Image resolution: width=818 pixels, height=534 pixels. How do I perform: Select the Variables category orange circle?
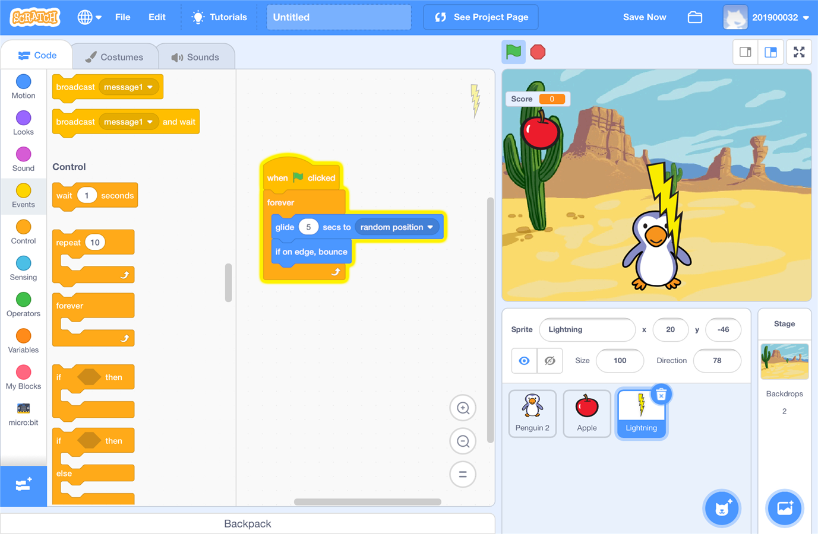(x=24, y=336)
